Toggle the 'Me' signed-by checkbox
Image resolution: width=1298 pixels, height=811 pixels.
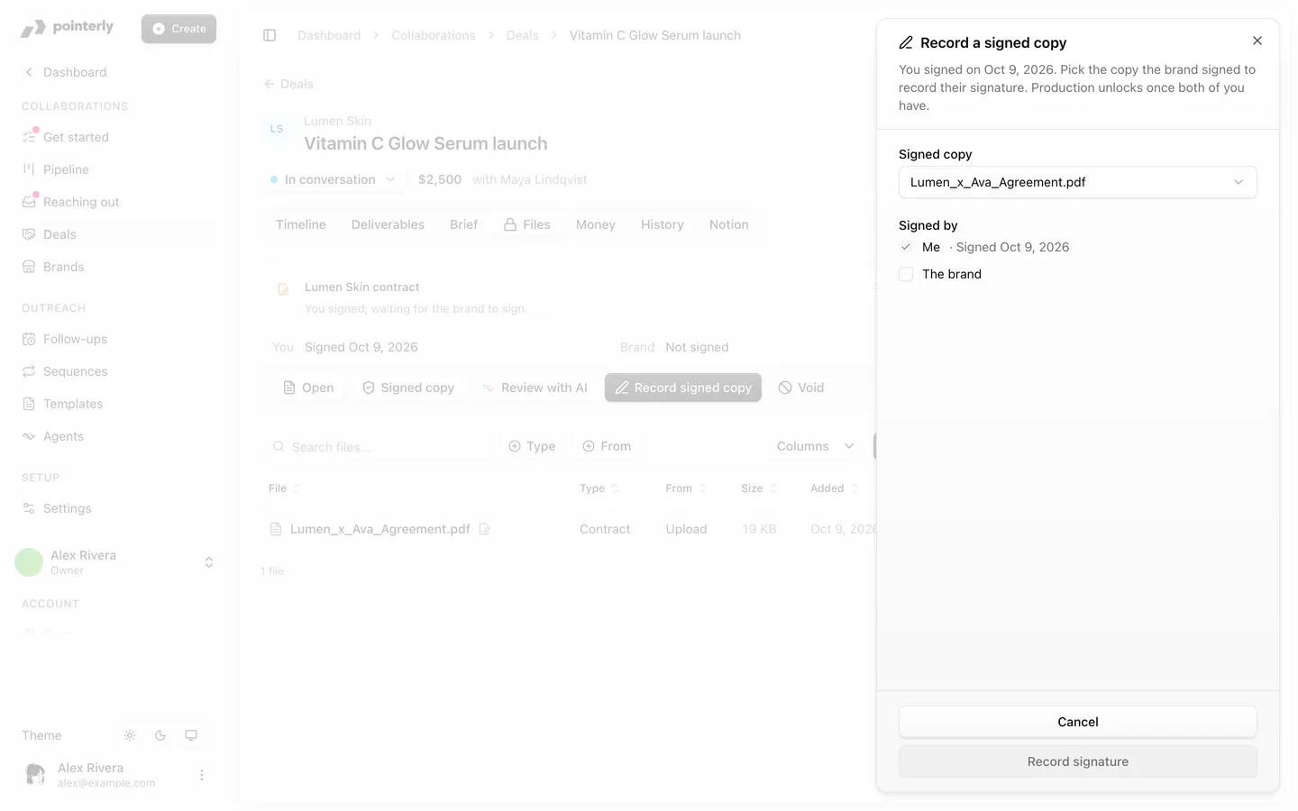click(906, 247)
